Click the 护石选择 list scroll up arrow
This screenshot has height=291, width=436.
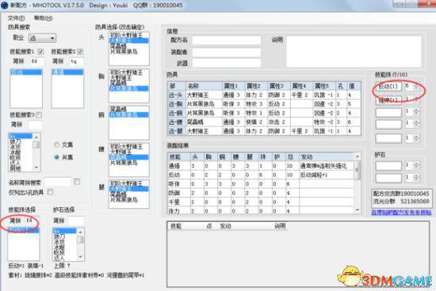point(80,232)
